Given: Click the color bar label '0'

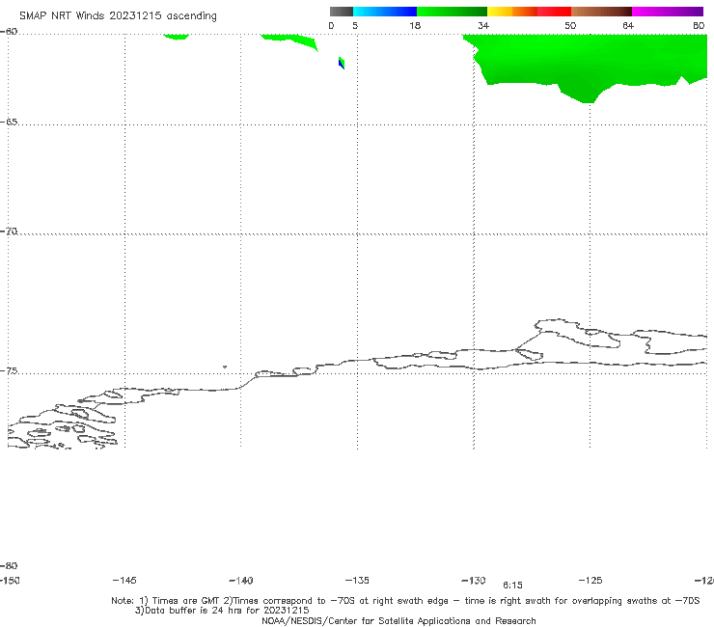Looking at the screenshot, I should (331, 25).
